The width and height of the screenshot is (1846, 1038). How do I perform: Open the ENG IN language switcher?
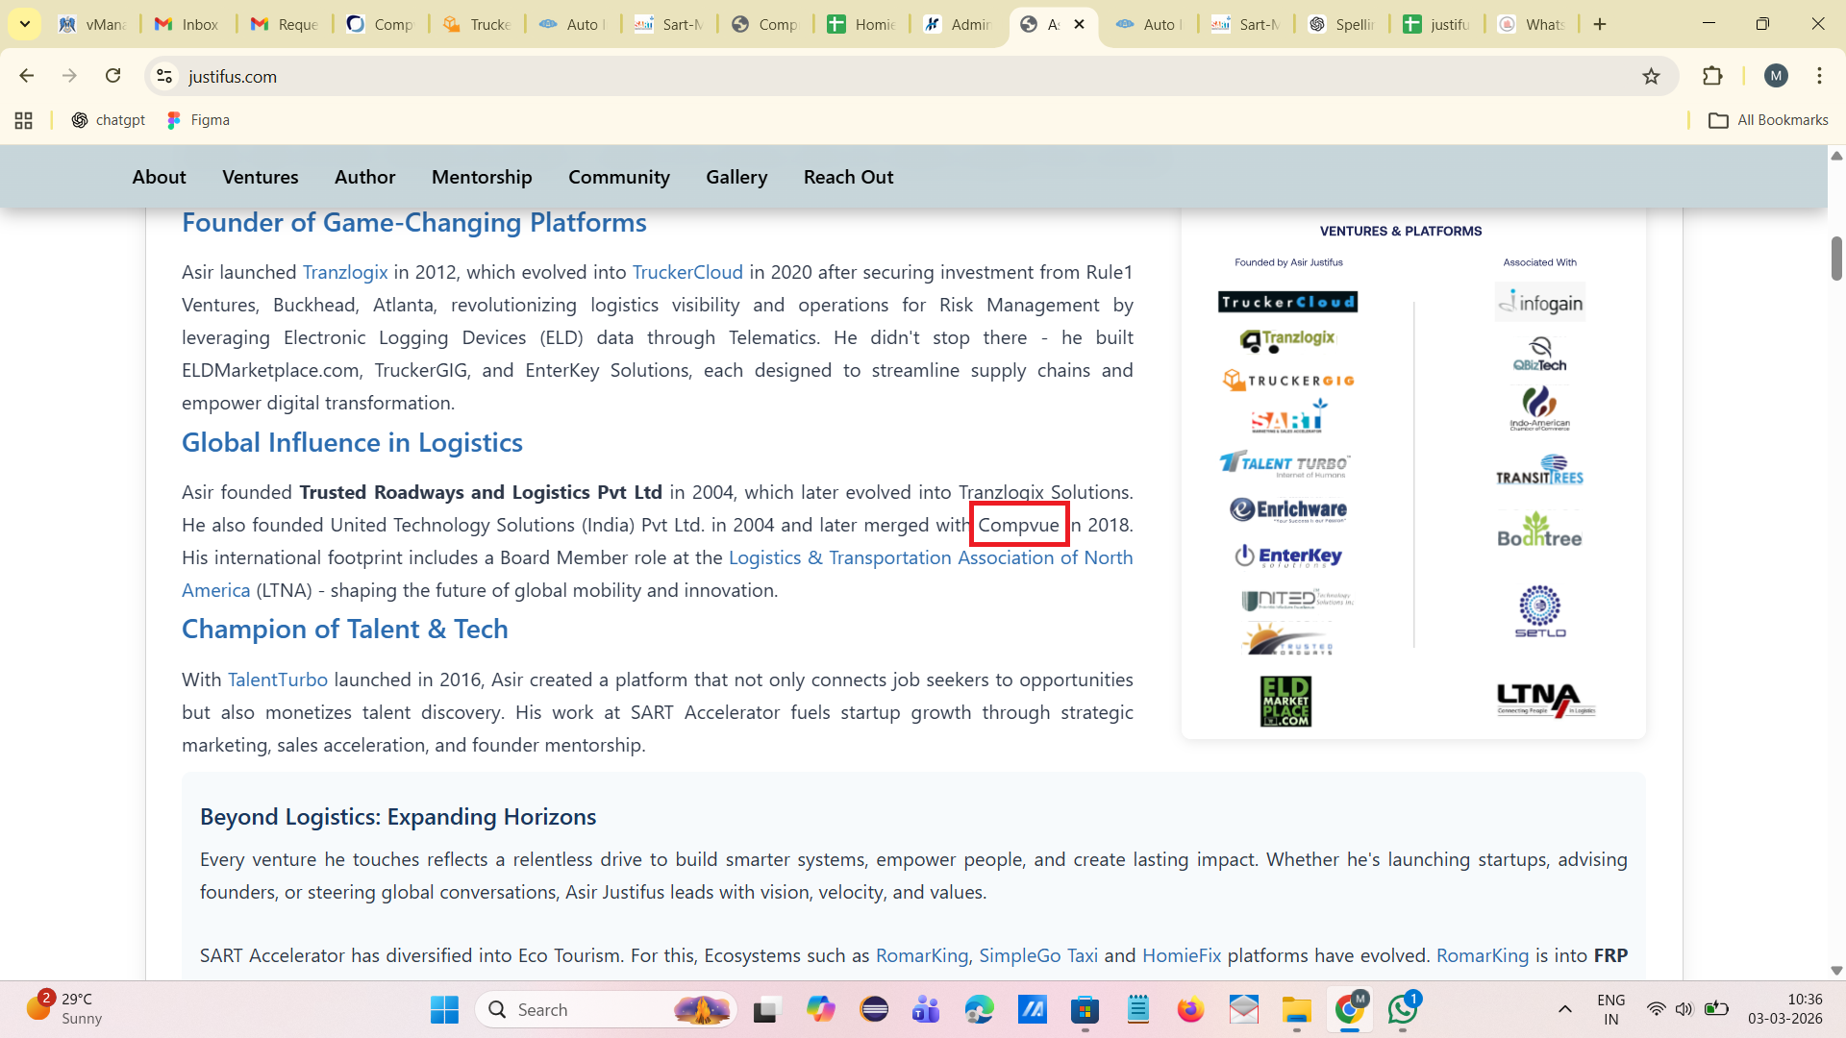(x=1611, y=1009)
